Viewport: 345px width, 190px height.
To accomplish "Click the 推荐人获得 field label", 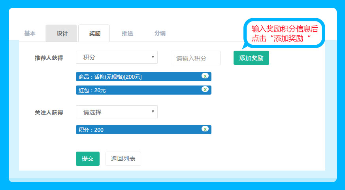I will click(x=49, y=58).
